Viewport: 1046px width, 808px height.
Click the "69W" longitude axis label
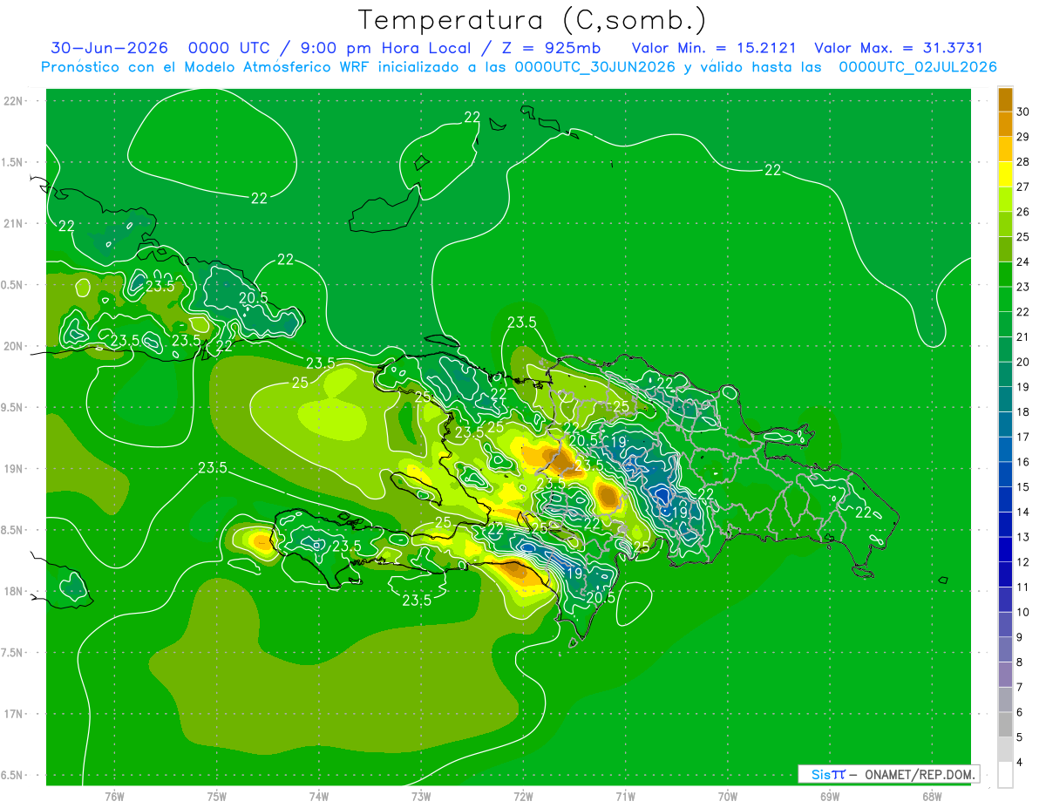[830, 796]
